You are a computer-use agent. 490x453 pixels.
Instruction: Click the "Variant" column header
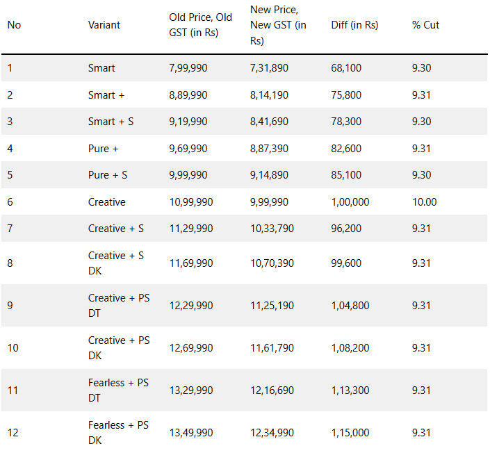pos(104,25)
